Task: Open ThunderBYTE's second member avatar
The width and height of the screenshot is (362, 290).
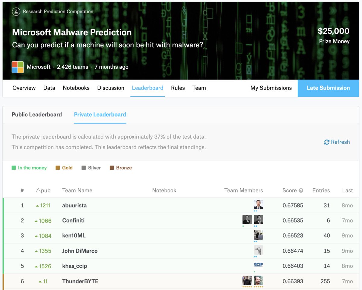Action: (258, 281)
